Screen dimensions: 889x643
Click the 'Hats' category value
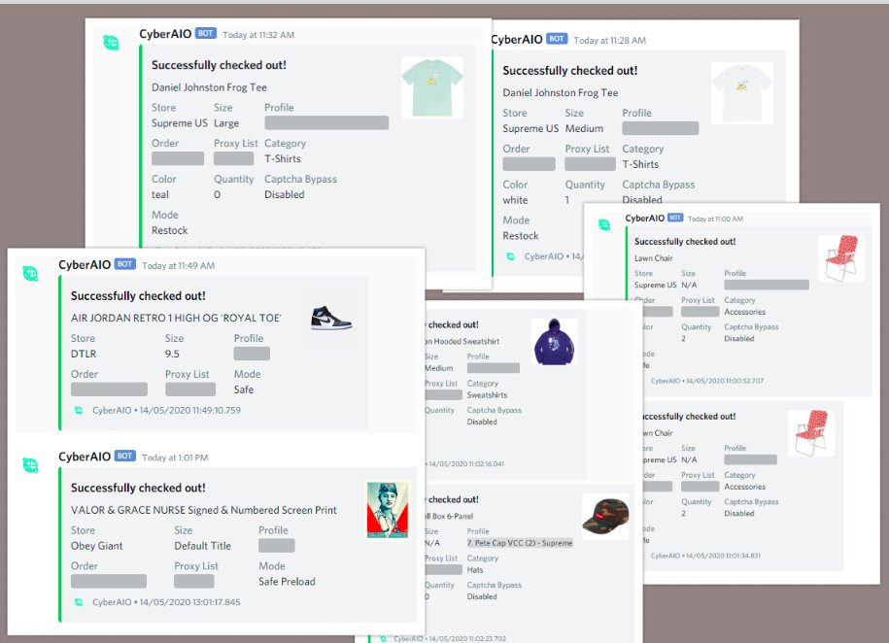click(475, 569)
